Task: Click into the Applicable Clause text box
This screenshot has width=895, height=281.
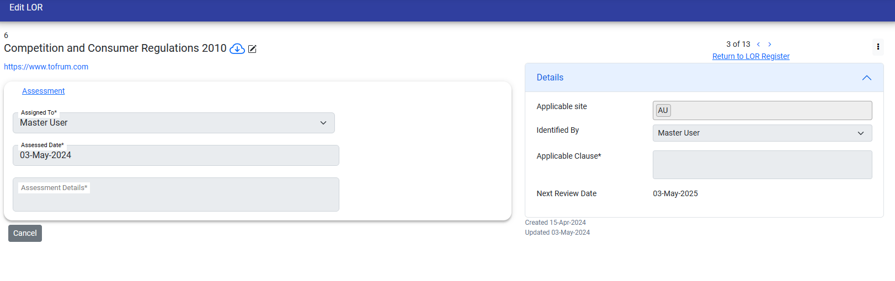Action: click(x=761, y=165)
